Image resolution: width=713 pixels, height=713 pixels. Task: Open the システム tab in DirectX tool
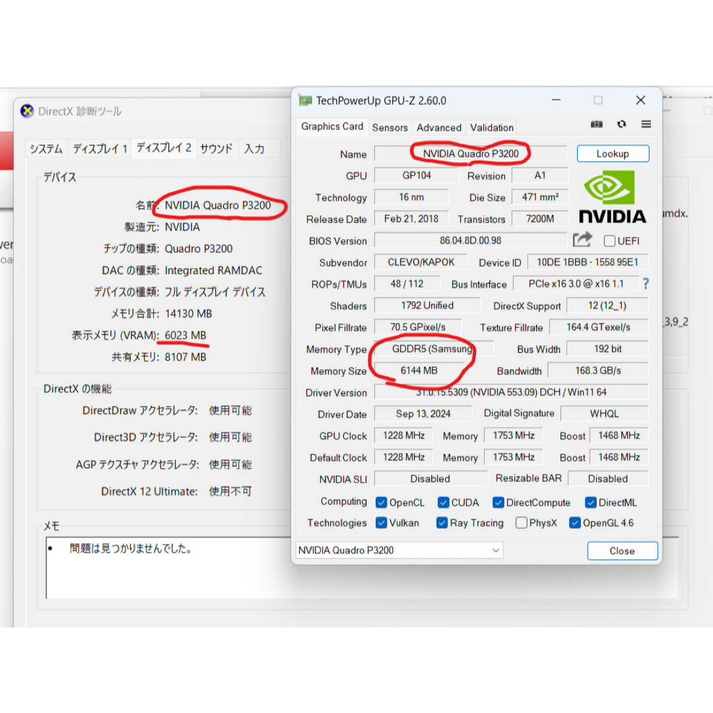46,149
